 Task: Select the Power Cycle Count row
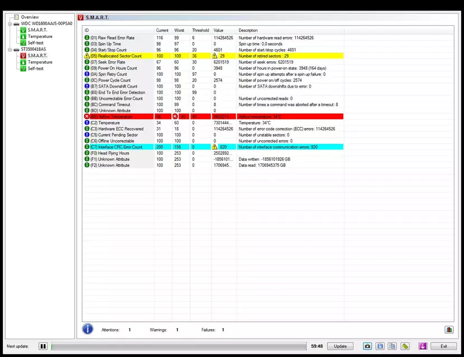tap(214, 80)
